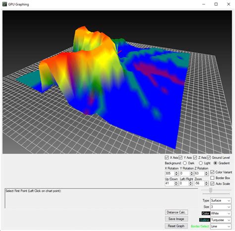The height and width of the screenshot is (231, 235).
Task: Uncheck the Ground Level checkbox
Action: (209, 157)
